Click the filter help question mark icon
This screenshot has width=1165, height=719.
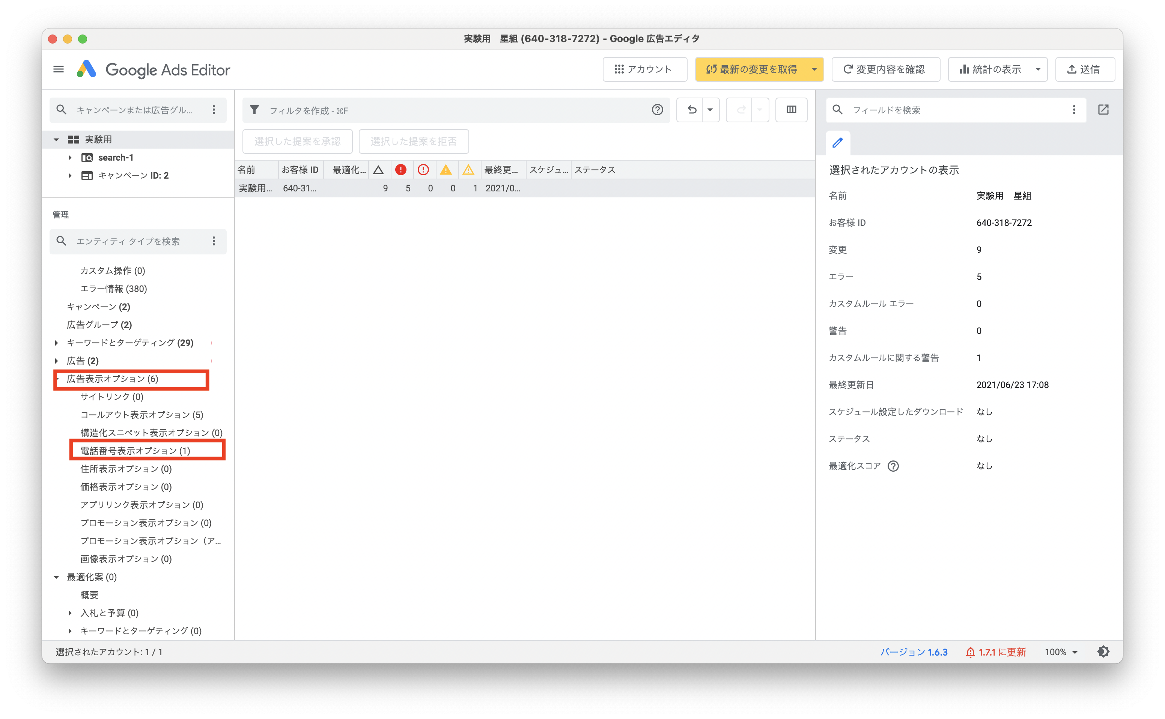pyautogui.click(x=657, y=110)
